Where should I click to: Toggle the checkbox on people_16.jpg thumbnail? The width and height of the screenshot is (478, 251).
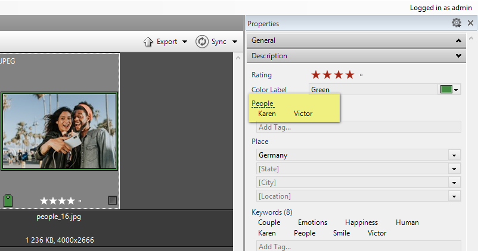(112, 200)
